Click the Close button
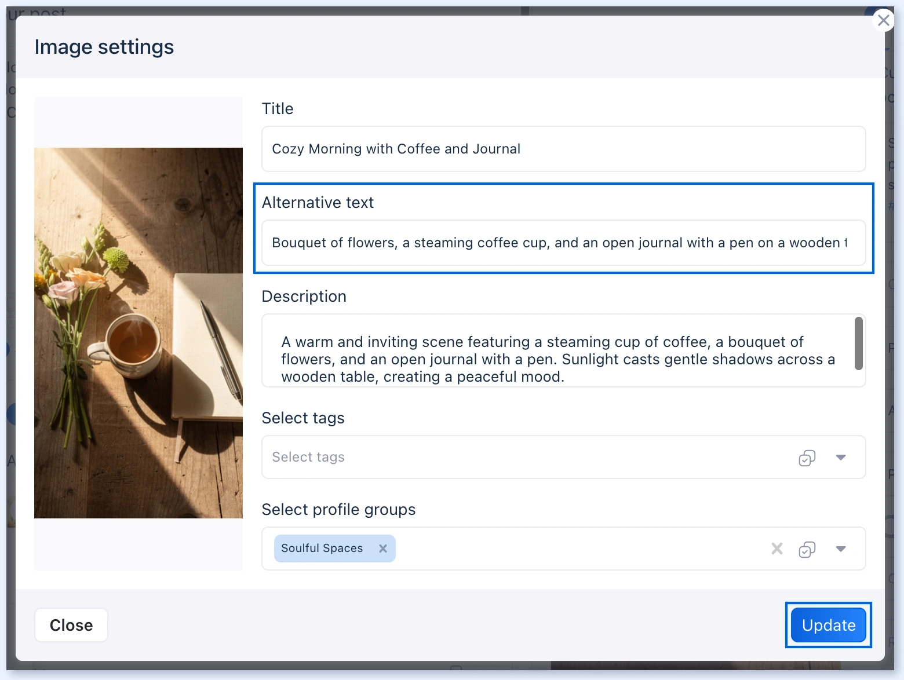904x680 pixels. (71, 625)
